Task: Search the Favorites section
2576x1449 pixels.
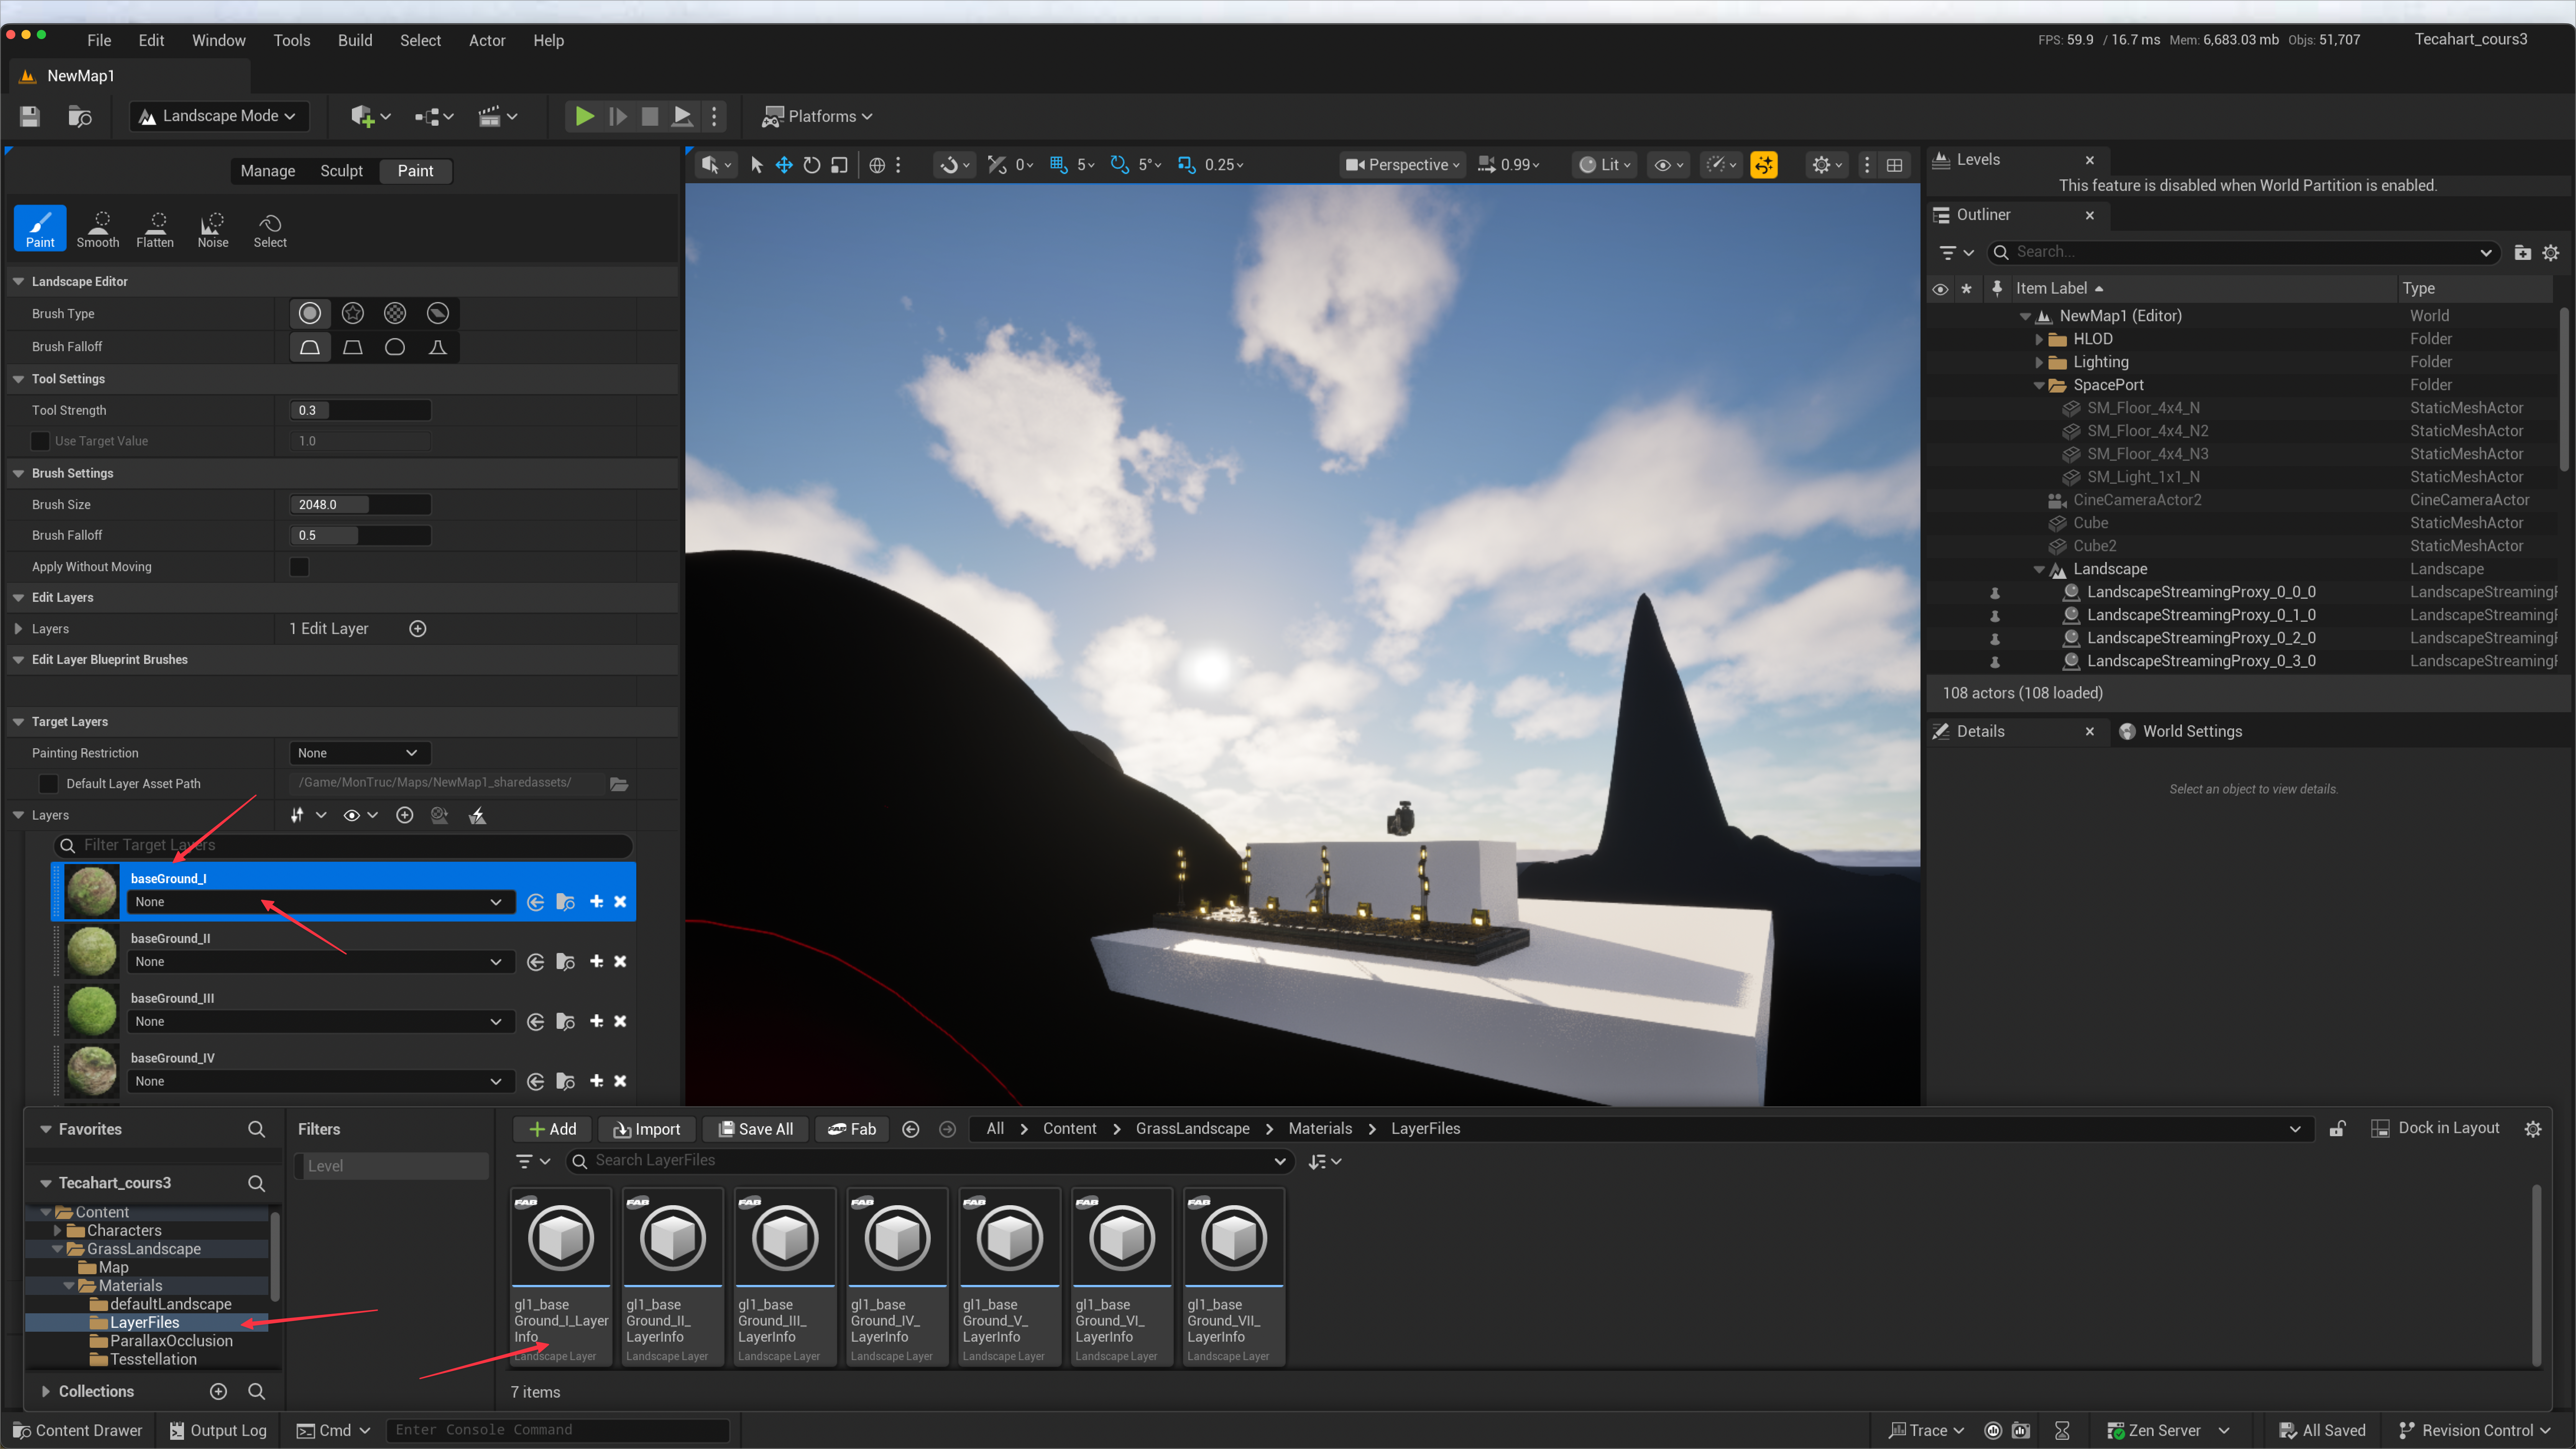Action: click(x=256, y=1129)
